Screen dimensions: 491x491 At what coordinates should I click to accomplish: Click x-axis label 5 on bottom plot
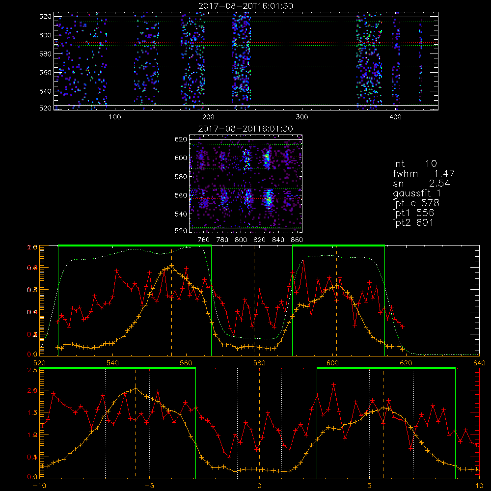coord(370,486)
